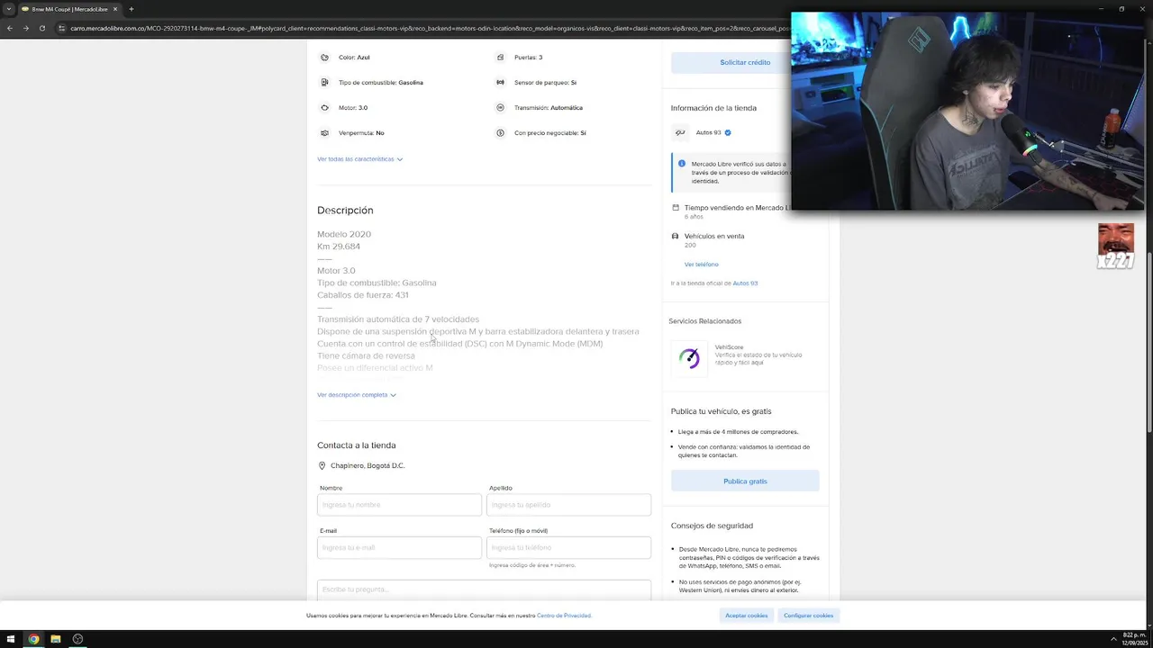Click the Información de la tienda heading

[x=713, y=108]
